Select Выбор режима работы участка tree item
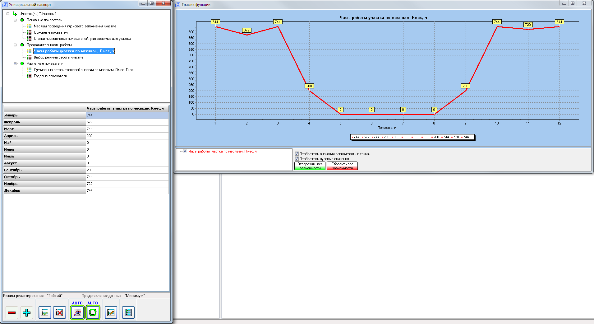The height and width of the screenshot is (324, 594). pyautogui.click(x=58, y=57)
